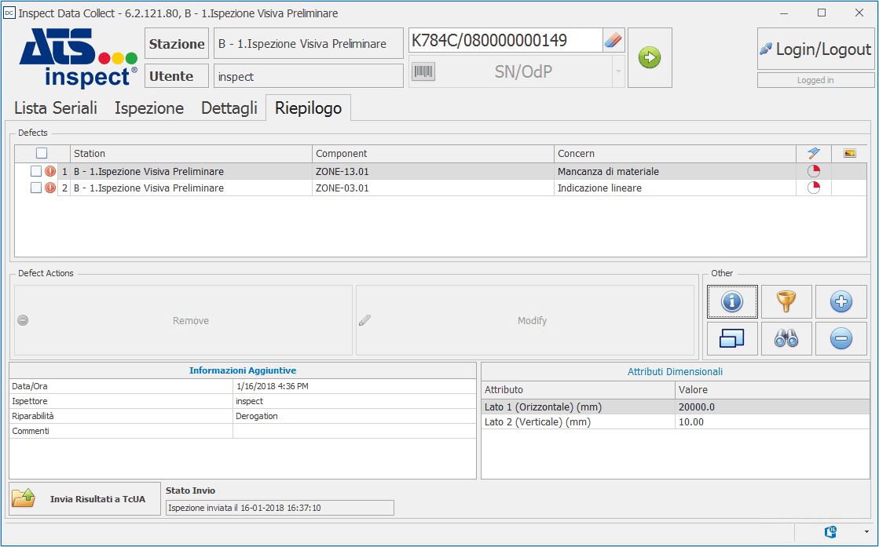Click the cascading windows icon button
The width and height of the screenshot is (879, 547).
(732, 338)
